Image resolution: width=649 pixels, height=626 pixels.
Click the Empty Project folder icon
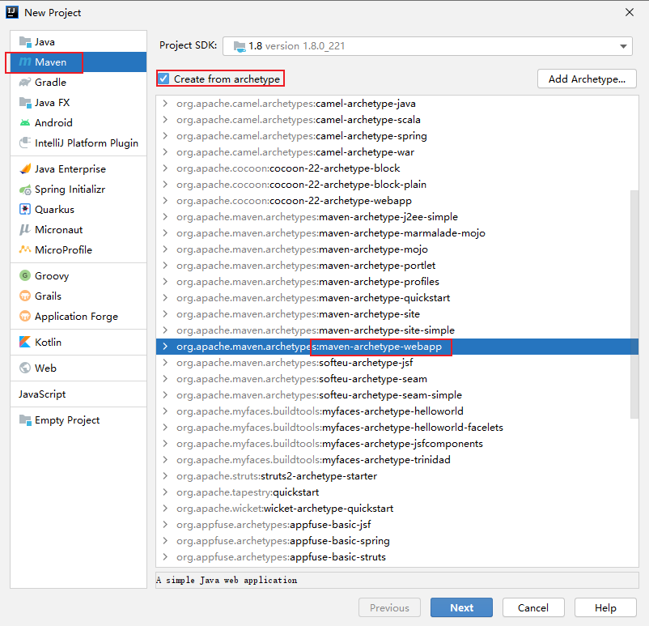point(25,420)
